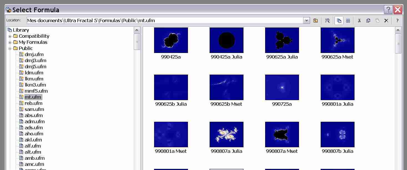This screenshot has height=170, width=407.
Task: Click the copy icon in toolbar
Action: pos(368,21)
